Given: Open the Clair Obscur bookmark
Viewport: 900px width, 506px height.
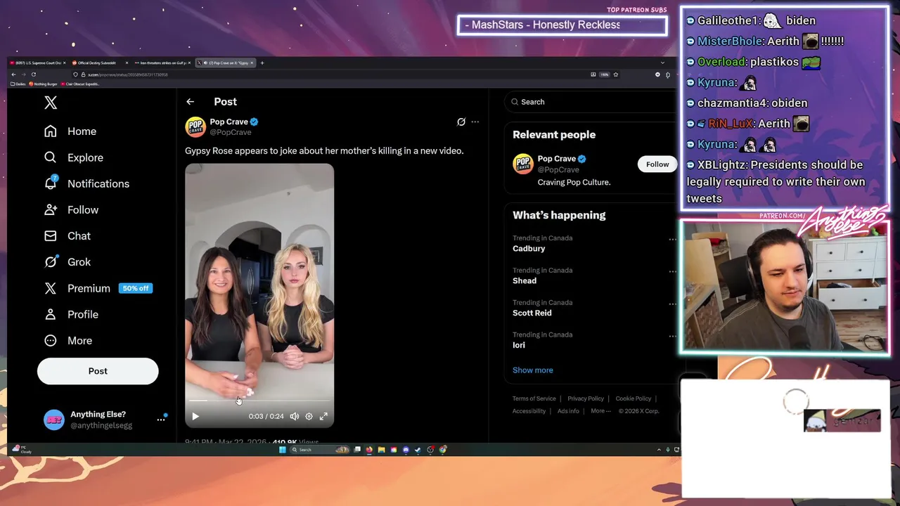Looking at the screenshot, I should coord(80,84).
